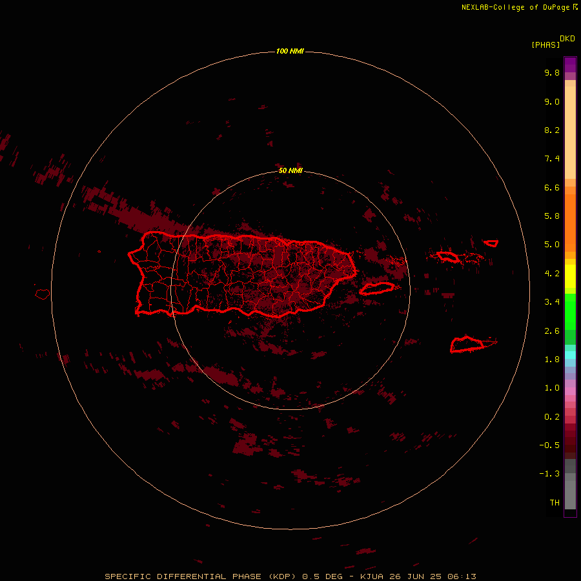581x581 pixels.
Task: Click the 1.8 scale value
Action: tap(552, 360)
